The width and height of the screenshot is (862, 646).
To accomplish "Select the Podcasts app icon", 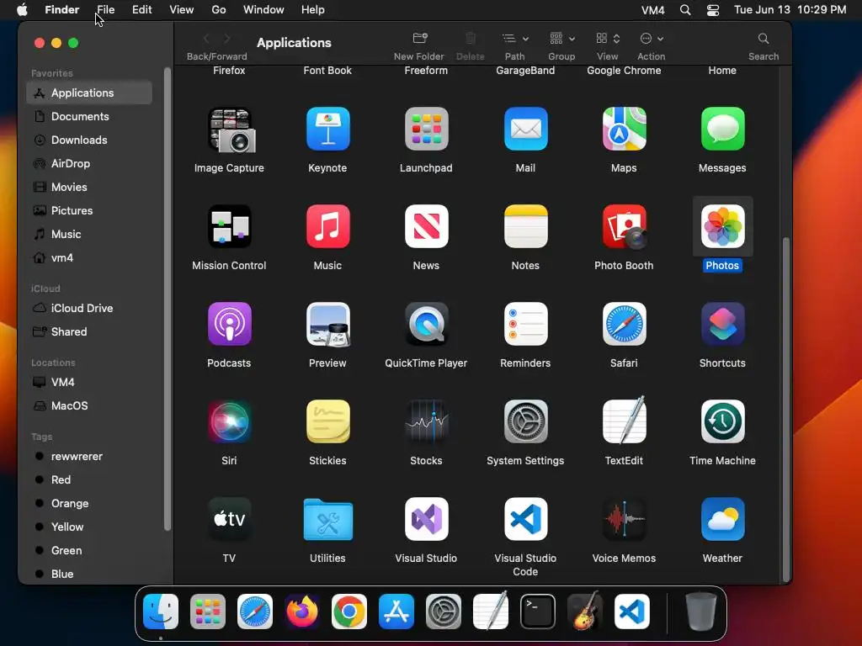I will pyautogui.click(x=230, y=324).
